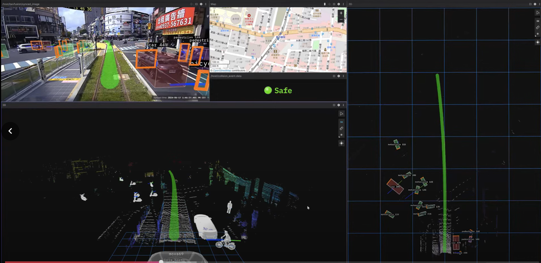Pick the ruler measure tool in right 3D panel
The image size is (541, 263).
[538, 27]
